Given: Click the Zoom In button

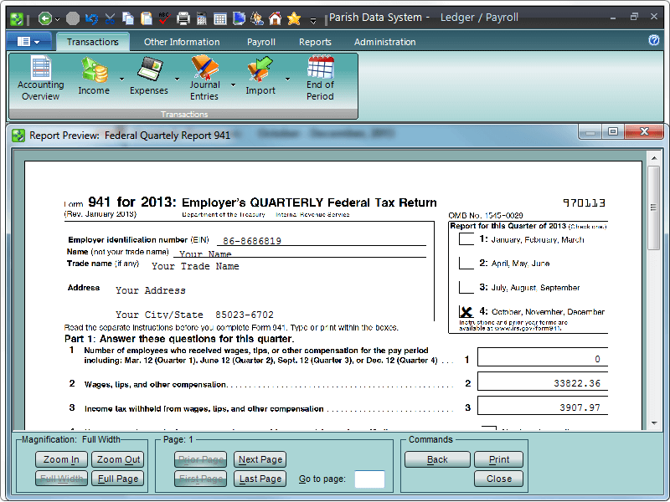Looking at the screenshot, I should coord(61,459).
